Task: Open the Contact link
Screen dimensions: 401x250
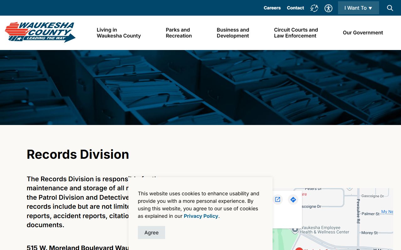Action: click(x=295, y=8)
